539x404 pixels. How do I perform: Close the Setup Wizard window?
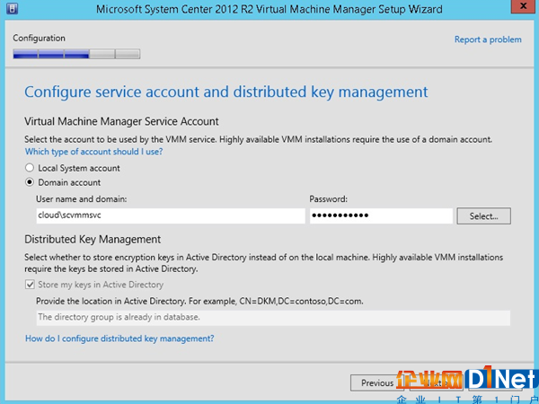pyautogui.click(x=523, y=6)
